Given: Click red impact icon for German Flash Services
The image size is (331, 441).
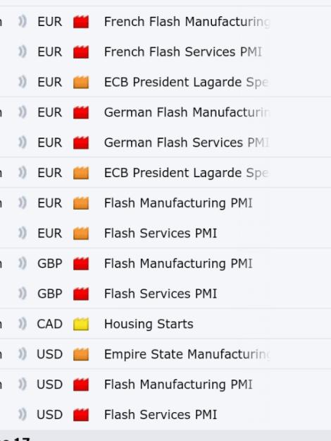Looking at the screenshot, I should tap(81, 143).
